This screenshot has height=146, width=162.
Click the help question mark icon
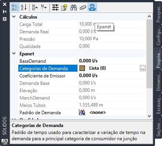coord(64,7)
